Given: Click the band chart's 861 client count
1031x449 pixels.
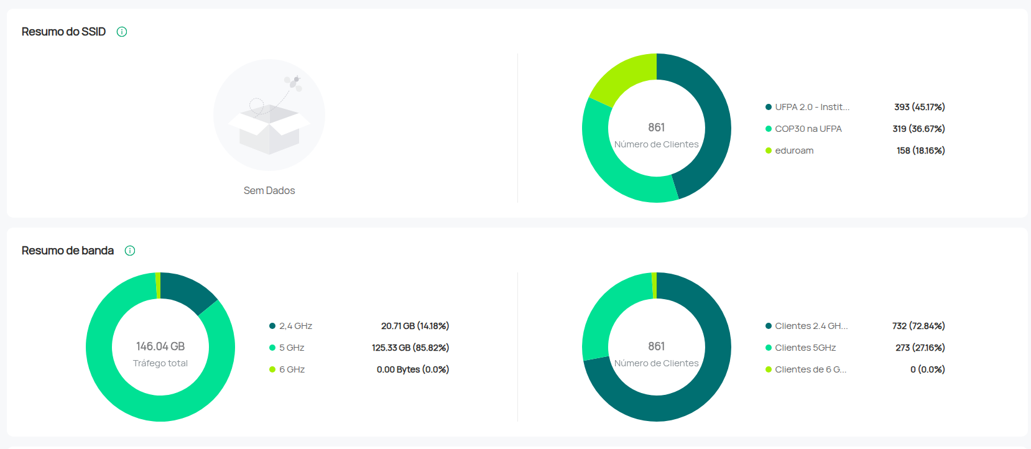Looking at the screenshot, I should click(657, 346).
